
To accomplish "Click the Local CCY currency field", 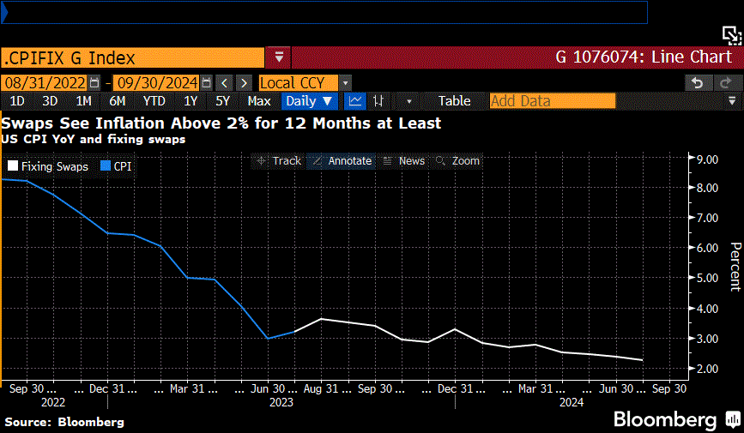I will point(298,83).
